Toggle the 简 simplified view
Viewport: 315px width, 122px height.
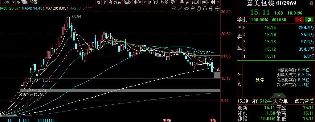click(110, 2)
